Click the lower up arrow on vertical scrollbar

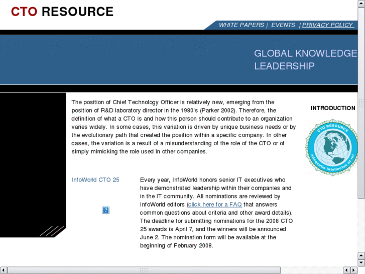[361, 256]
